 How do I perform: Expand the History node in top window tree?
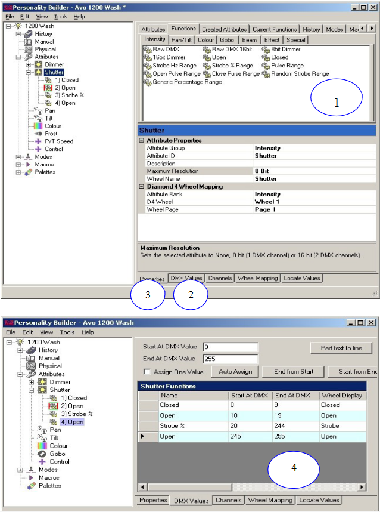point(18,33)
